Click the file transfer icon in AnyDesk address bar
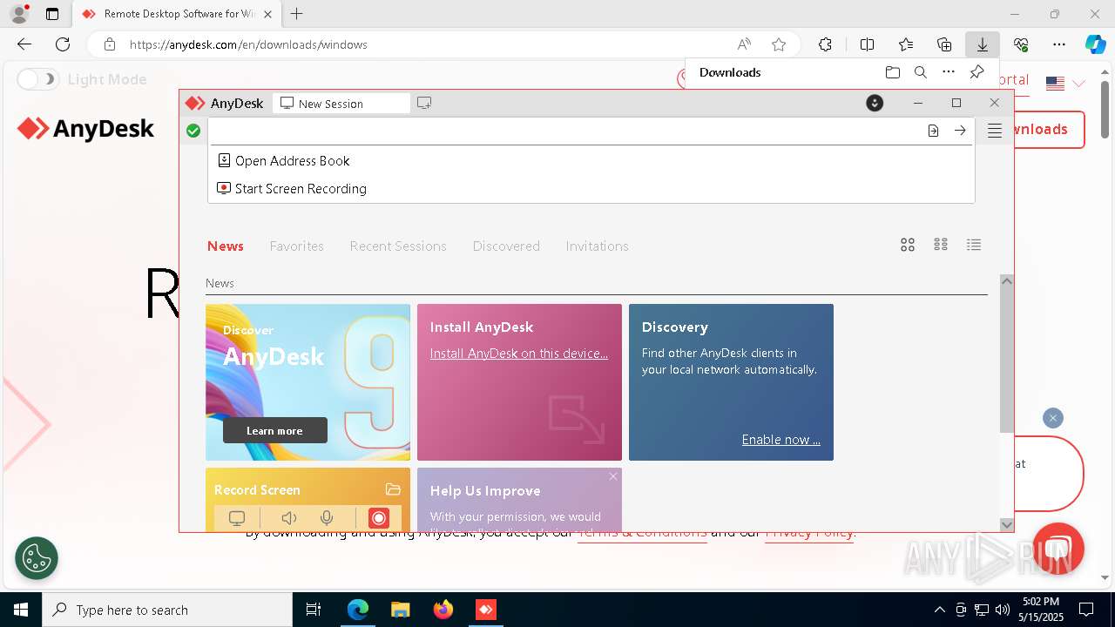Viewport: 1115px width, 627px height. point(933,131)
